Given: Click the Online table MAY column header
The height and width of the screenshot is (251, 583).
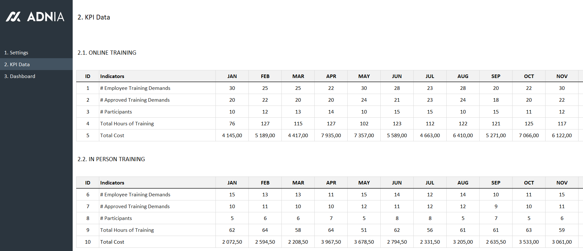Looking at the screenshot, I should 364,76.
